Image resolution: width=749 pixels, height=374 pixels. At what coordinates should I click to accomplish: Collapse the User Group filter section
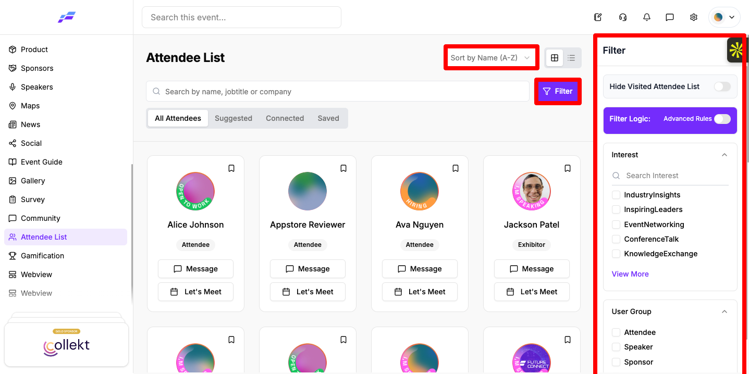pyautogui.click(x=725, y=311)
